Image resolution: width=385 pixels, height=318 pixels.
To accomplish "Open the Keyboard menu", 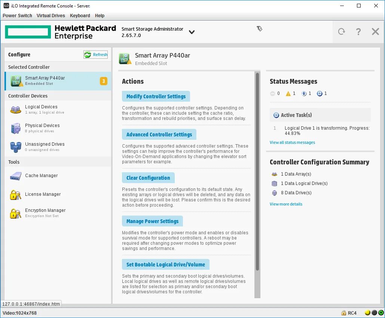I will pyautogui.click(x=80, y=15).
